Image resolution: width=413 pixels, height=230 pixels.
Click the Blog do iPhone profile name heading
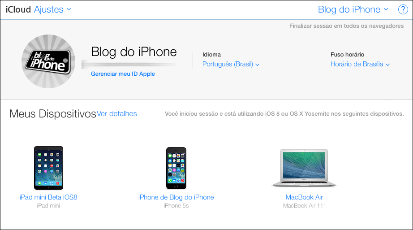134,52
